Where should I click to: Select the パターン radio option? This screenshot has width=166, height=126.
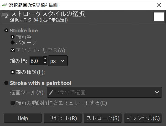[12, 42]
